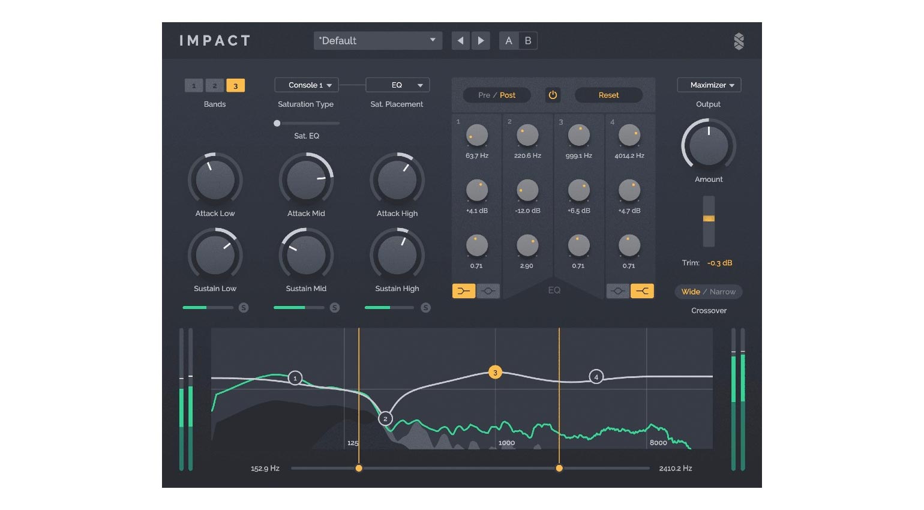The height and width of the screenshot is (510, 924).
Task: Open the brand logo in the header
Action: [x=739, y=41]
